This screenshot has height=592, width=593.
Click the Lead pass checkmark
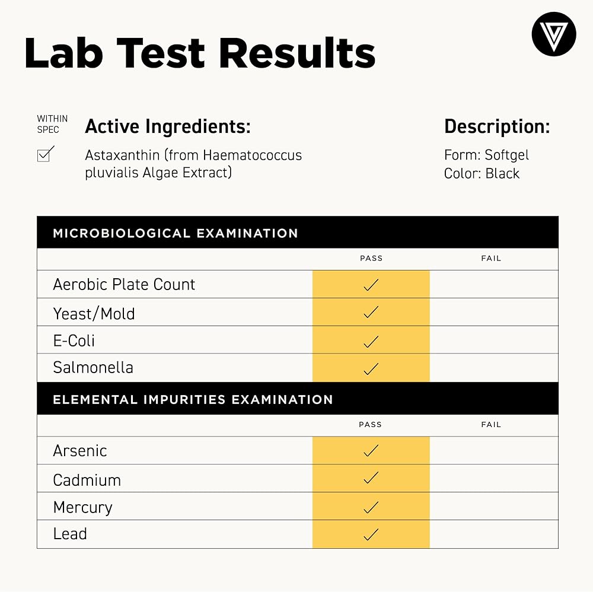pos(371,534)
